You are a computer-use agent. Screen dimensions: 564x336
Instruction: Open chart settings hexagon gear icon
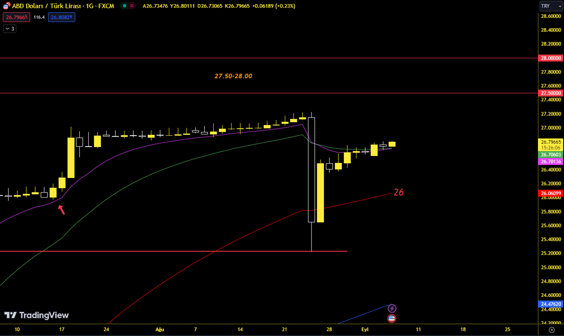click(x=552, y=330)
